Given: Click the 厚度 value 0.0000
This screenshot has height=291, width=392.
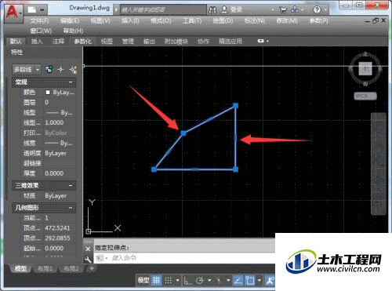Looking at the screenshot, I should tap(54, 173).
